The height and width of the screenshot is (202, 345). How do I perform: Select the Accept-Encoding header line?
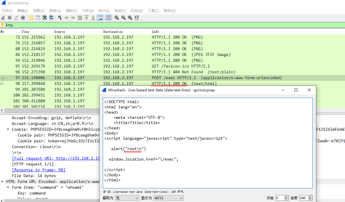coord(51,118)
